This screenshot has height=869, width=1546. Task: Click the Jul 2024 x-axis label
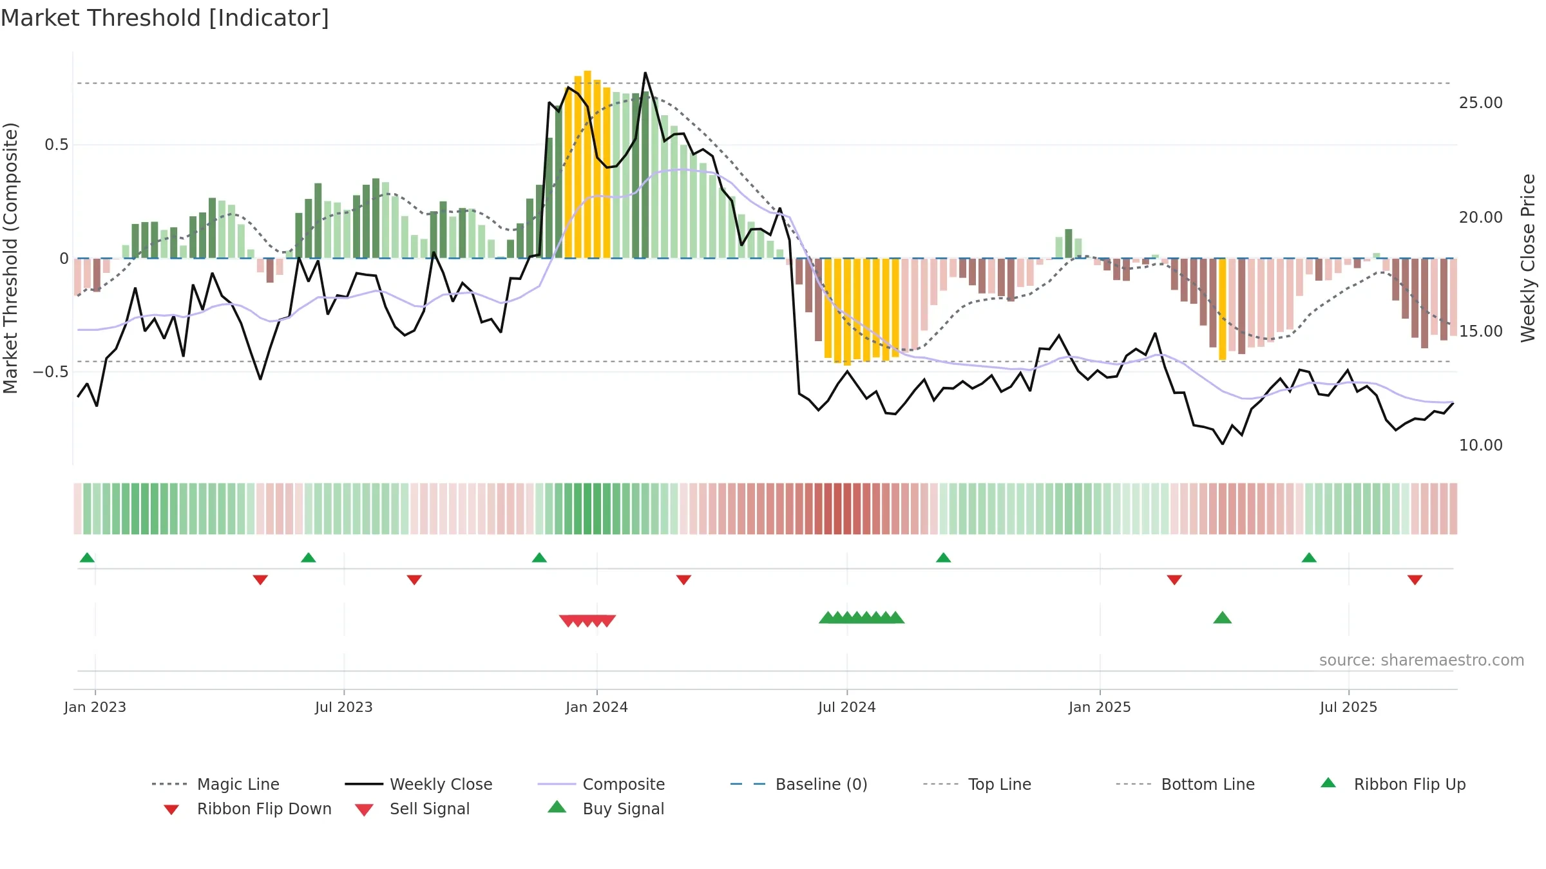(847, 707)
